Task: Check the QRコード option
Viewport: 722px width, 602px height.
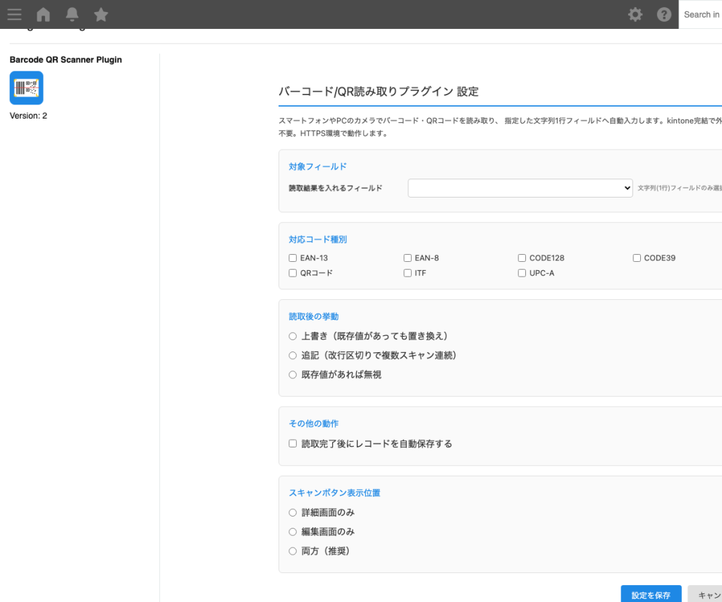Action: tap(293, 272)
